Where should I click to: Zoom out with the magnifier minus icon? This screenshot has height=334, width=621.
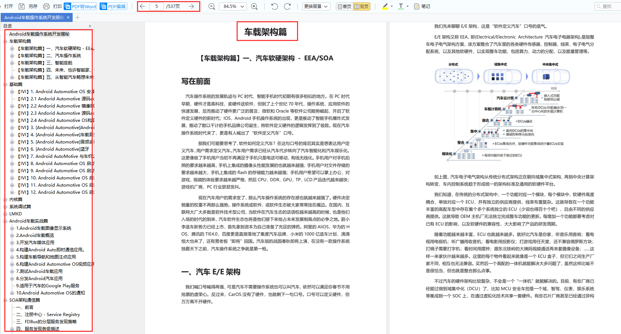(212, 6)
